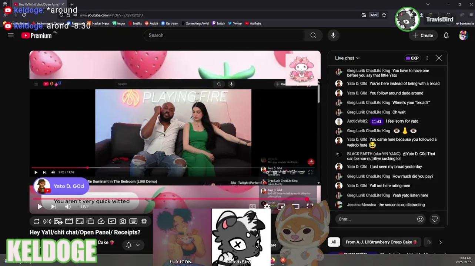The width and height of the screenshot is (475, 266).
Task: Click the site lock icon in address bar
Action: [68, 15]
